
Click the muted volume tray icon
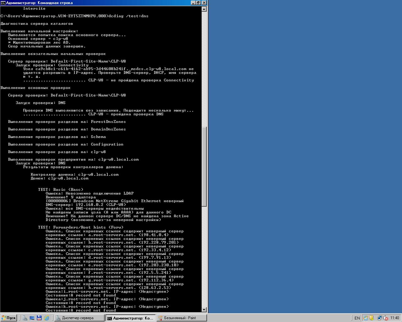click(385, 318)
